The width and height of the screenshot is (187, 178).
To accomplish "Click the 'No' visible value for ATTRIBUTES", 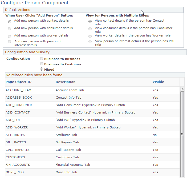I will (x=155, y=135).
